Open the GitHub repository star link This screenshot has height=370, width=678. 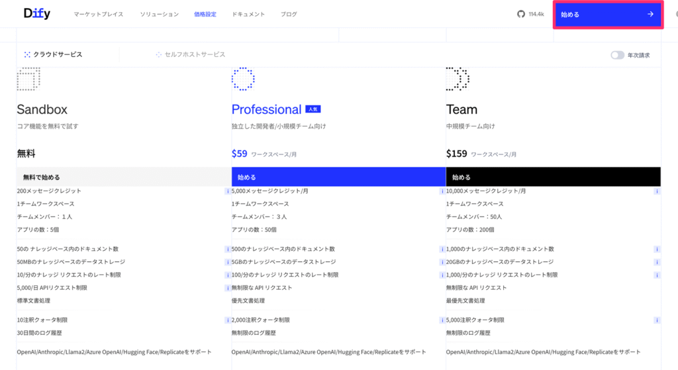click(x=530, y=15)
